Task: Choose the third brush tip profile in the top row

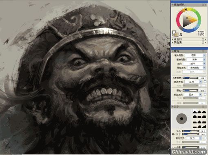Action: (x=204, y=112)
